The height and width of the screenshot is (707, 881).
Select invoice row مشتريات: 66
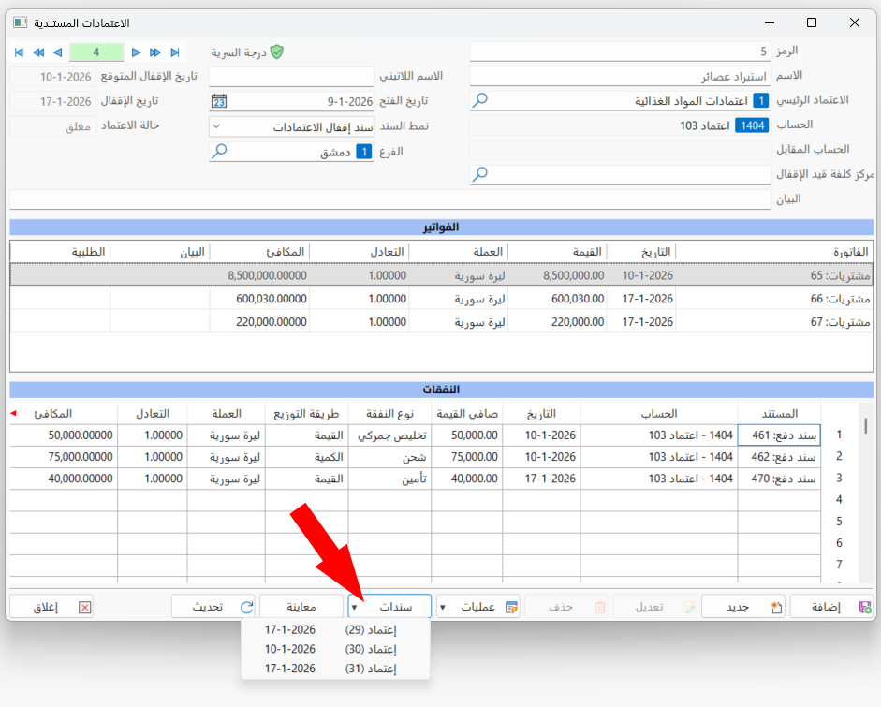point(442,299)
